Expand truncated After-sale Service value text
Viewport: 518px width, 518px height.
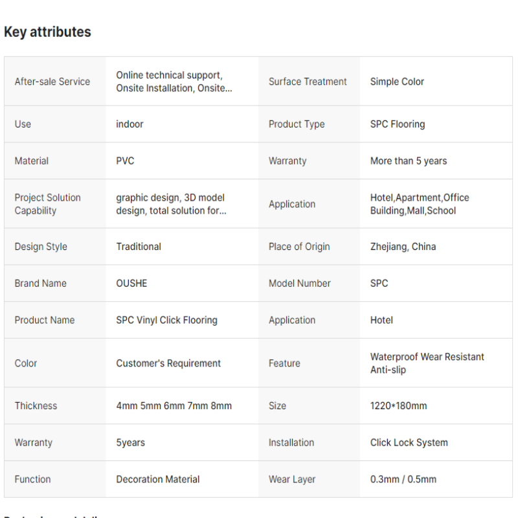click(174, 82)
